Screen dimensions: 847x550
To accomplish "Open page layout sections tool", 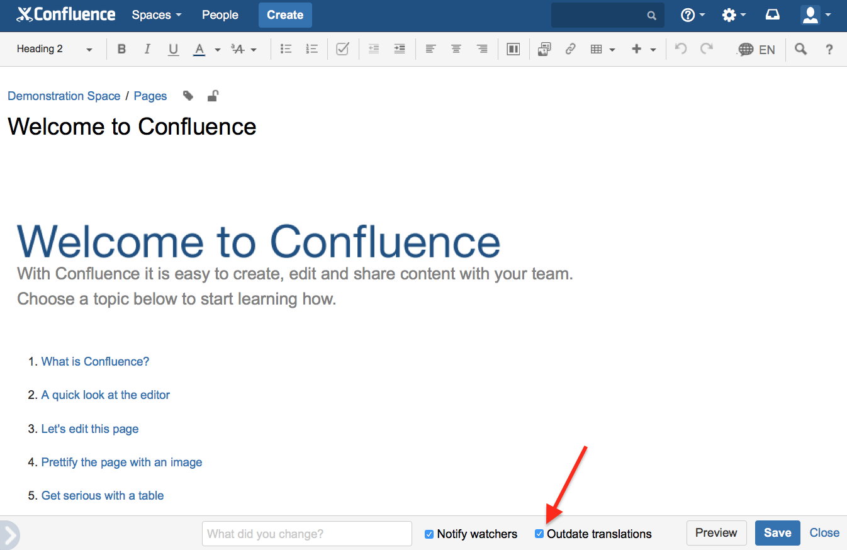I will click(513, 49).
